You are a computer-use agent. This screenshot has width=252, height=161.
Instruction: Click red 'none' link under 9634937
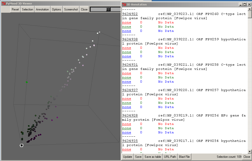coord(127,99)
